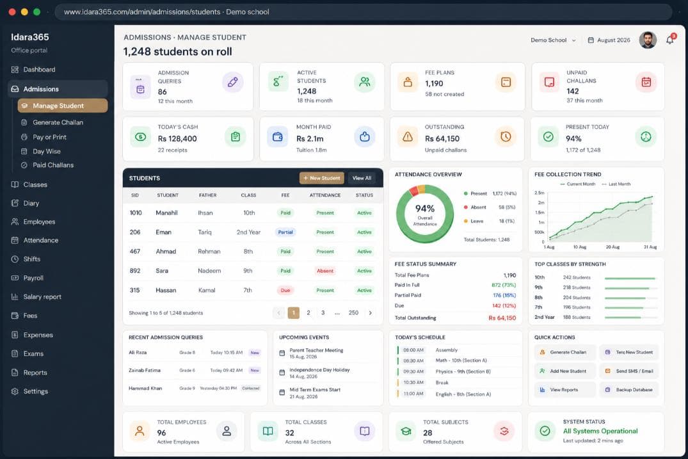Click the Active Students people icon

click(x=365, y=81)
